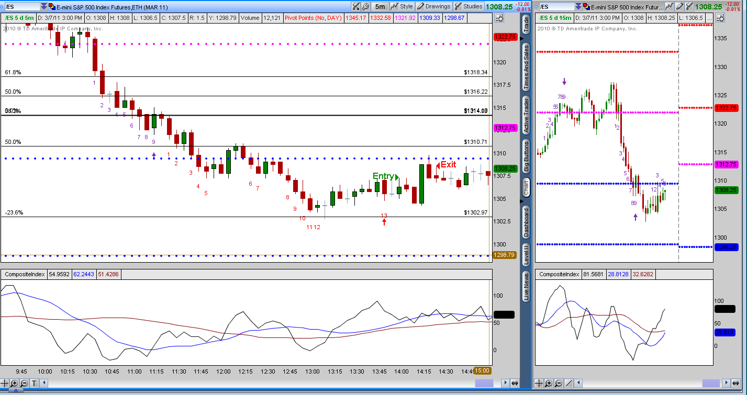Viewport: 747px width, 395px height.
Task: Open the 5m timeframe selector
Action: tap(380, 7)
